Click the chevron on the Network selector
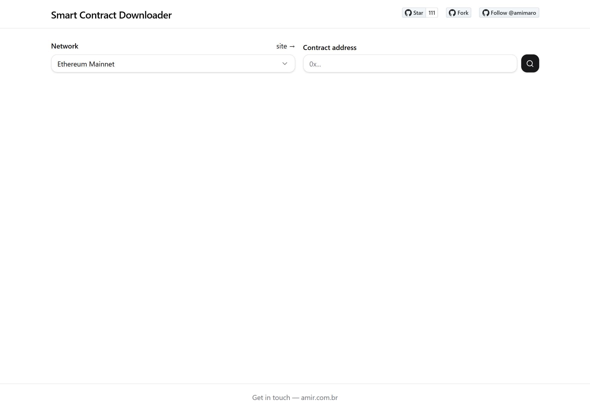590x410 pixels. pyautogui.click(x=284, y=63)
